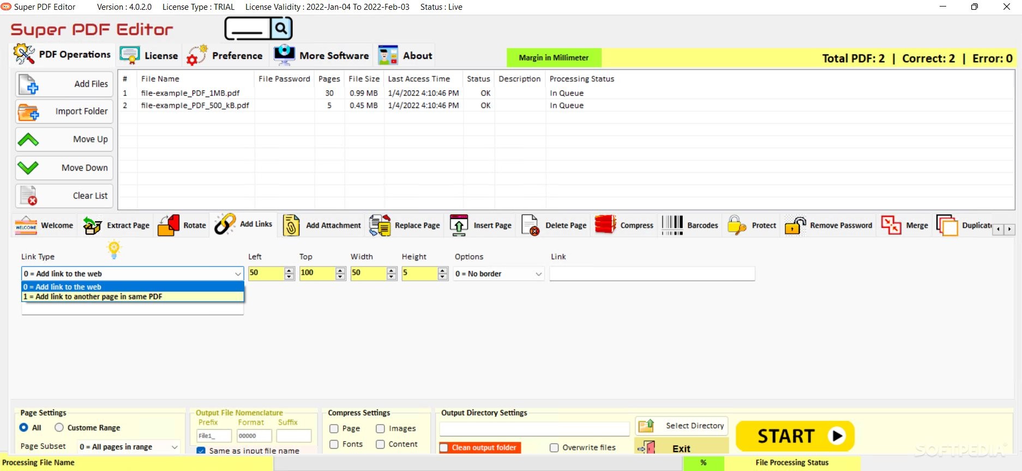
Task: Open the About tab label
Action: click(x=417, y=56)
